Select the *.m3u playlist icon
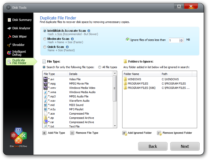Viewport: 209px width, 160px height. (x=46, y=109)
